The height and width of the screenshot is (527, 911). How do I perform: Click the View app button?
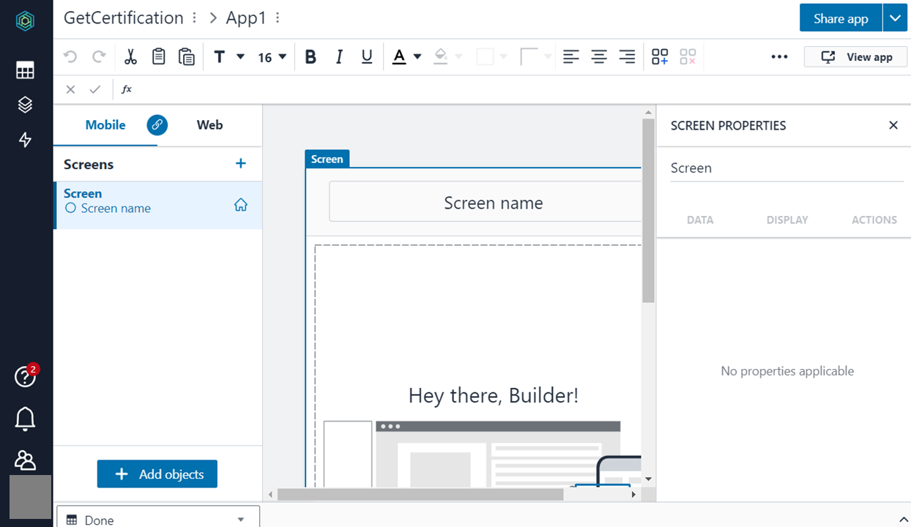point(855,57)
